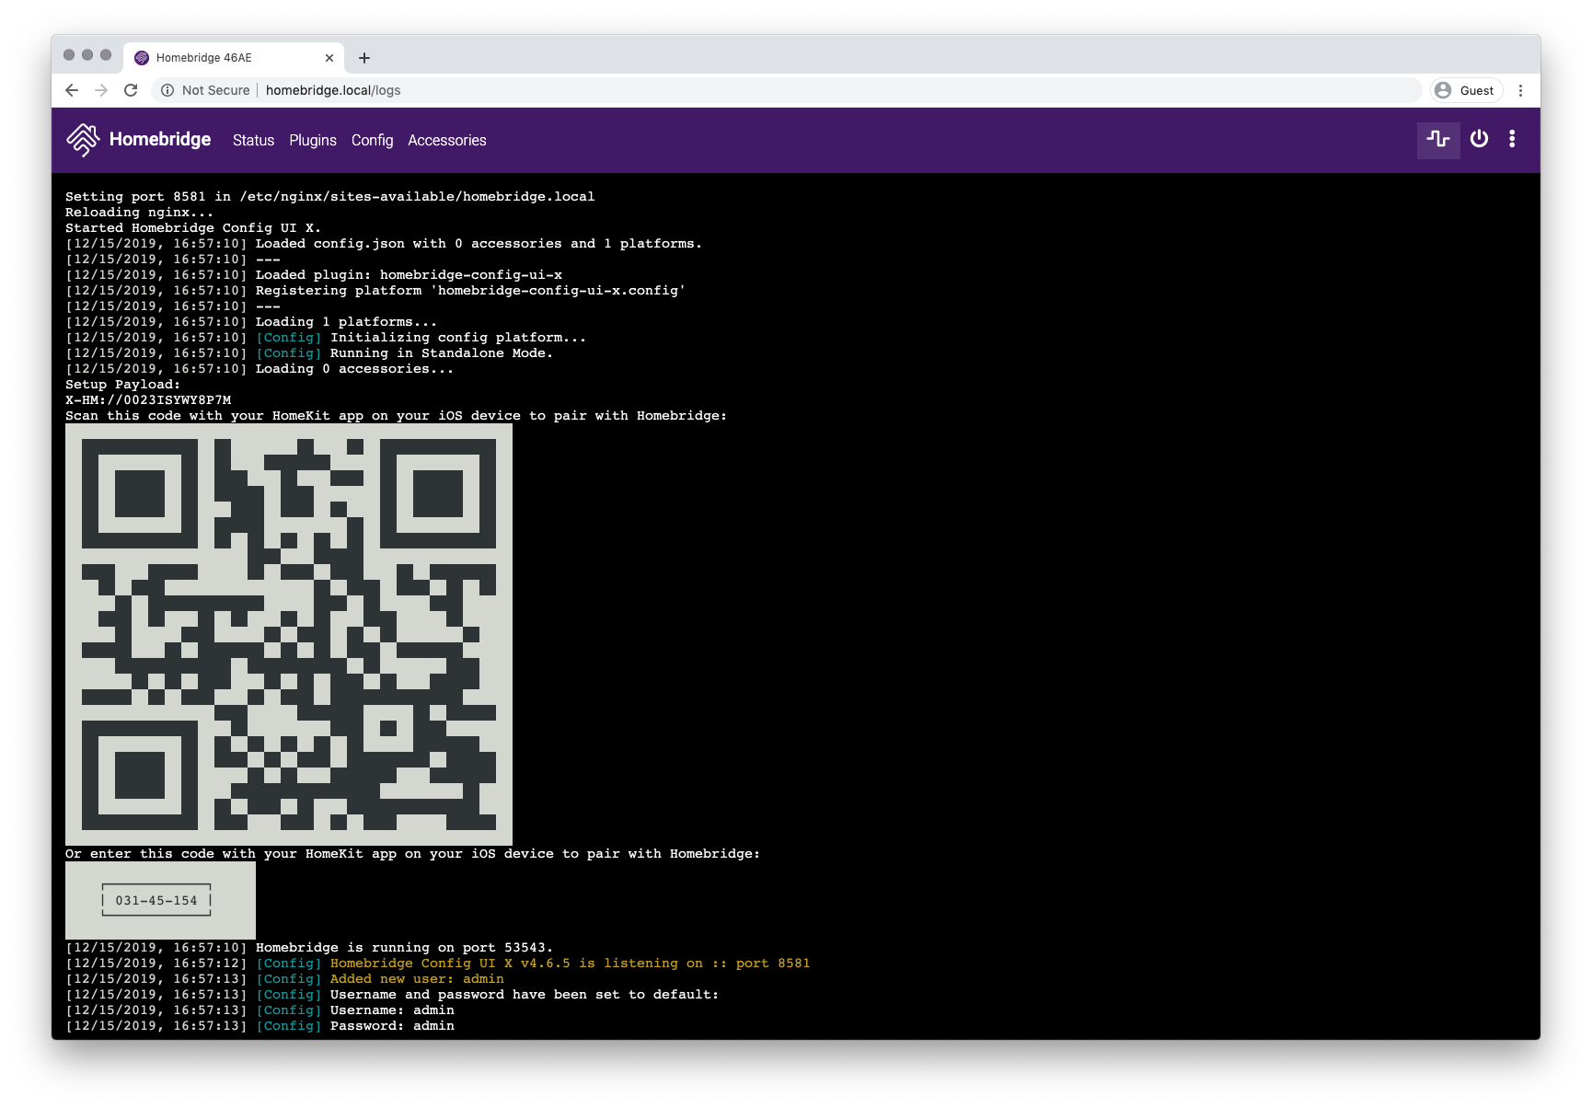Image resolution: width=1592 pixels, height=1108 pixels.
Task: Click the Homebridge logo icon
Action: coord(83,140)
